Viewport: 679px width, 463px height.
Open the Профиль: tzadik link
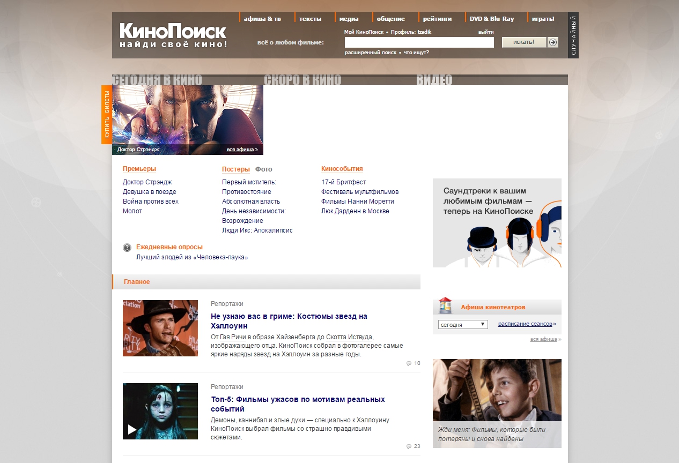point(411,32)
